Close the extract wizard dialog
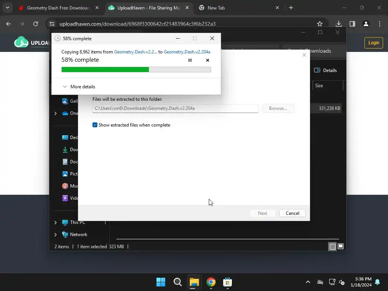The width and height of the screenshot is (388, 291). point(304,55)
